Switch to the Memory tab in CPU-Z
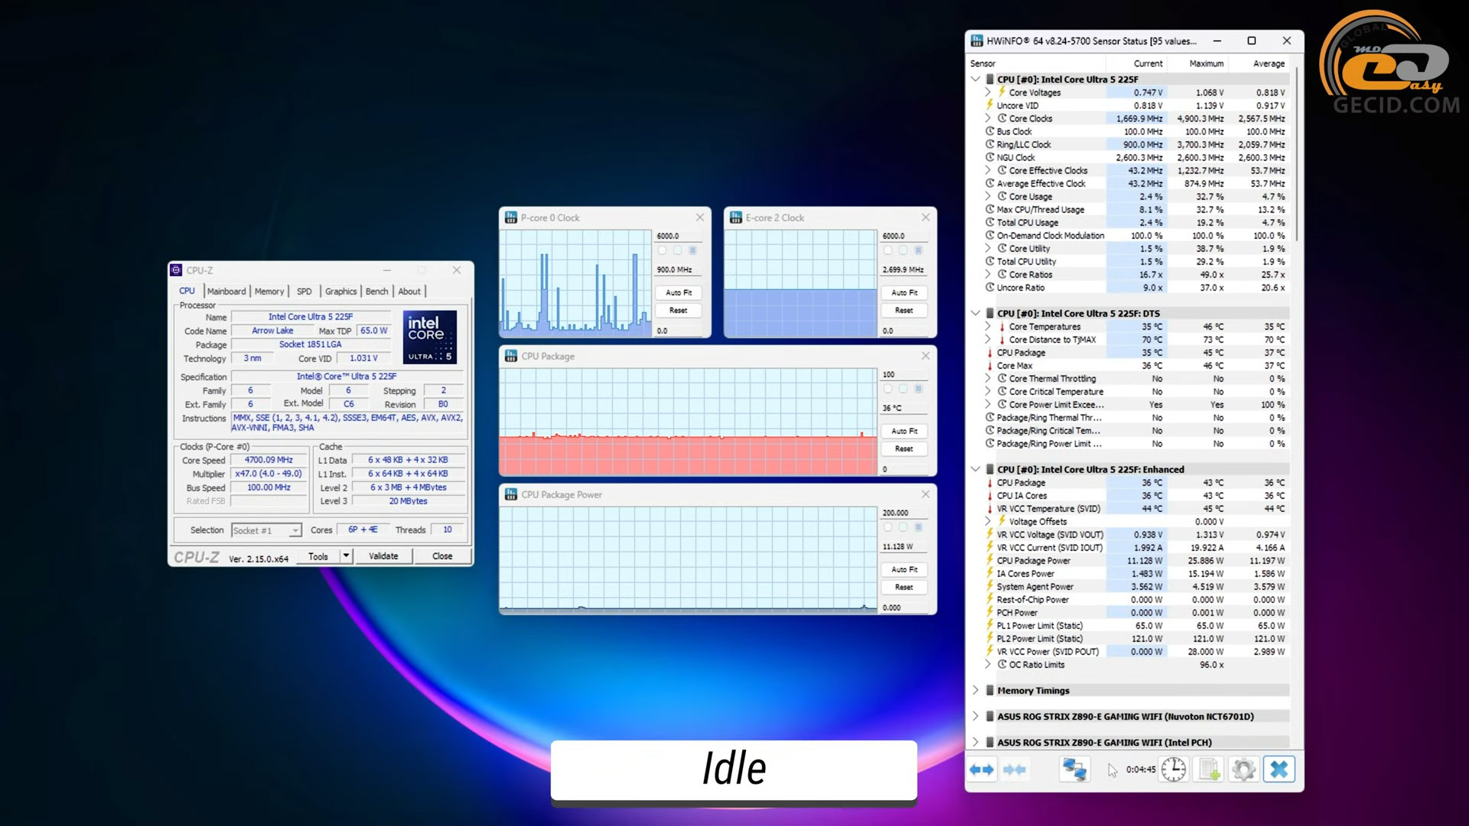 coord(269,291)
